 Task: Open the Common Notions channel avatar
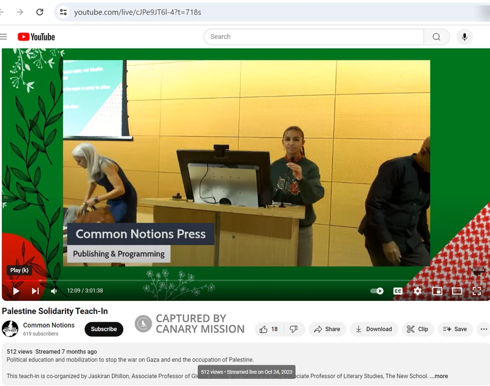(10, 329)
